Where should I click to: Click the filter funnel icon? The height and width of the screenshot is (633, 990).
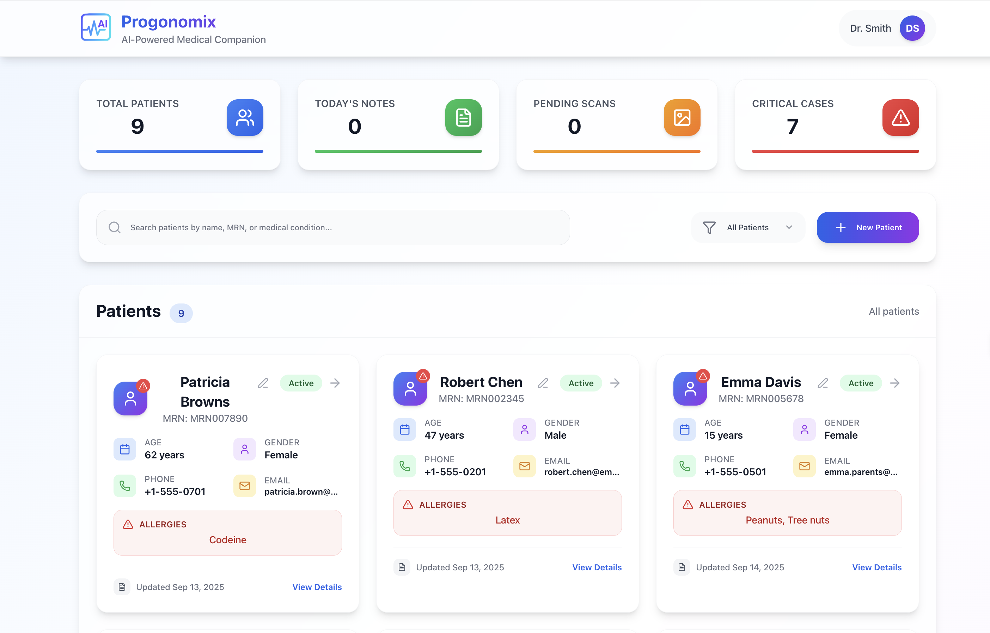point(709,227)
